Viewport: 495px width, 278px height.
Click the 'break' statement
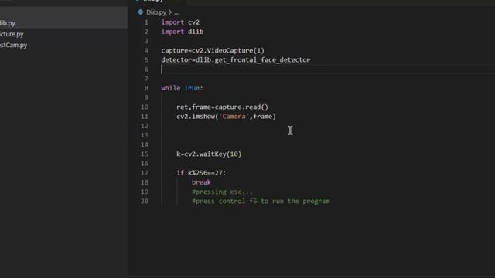coord(201,182)
